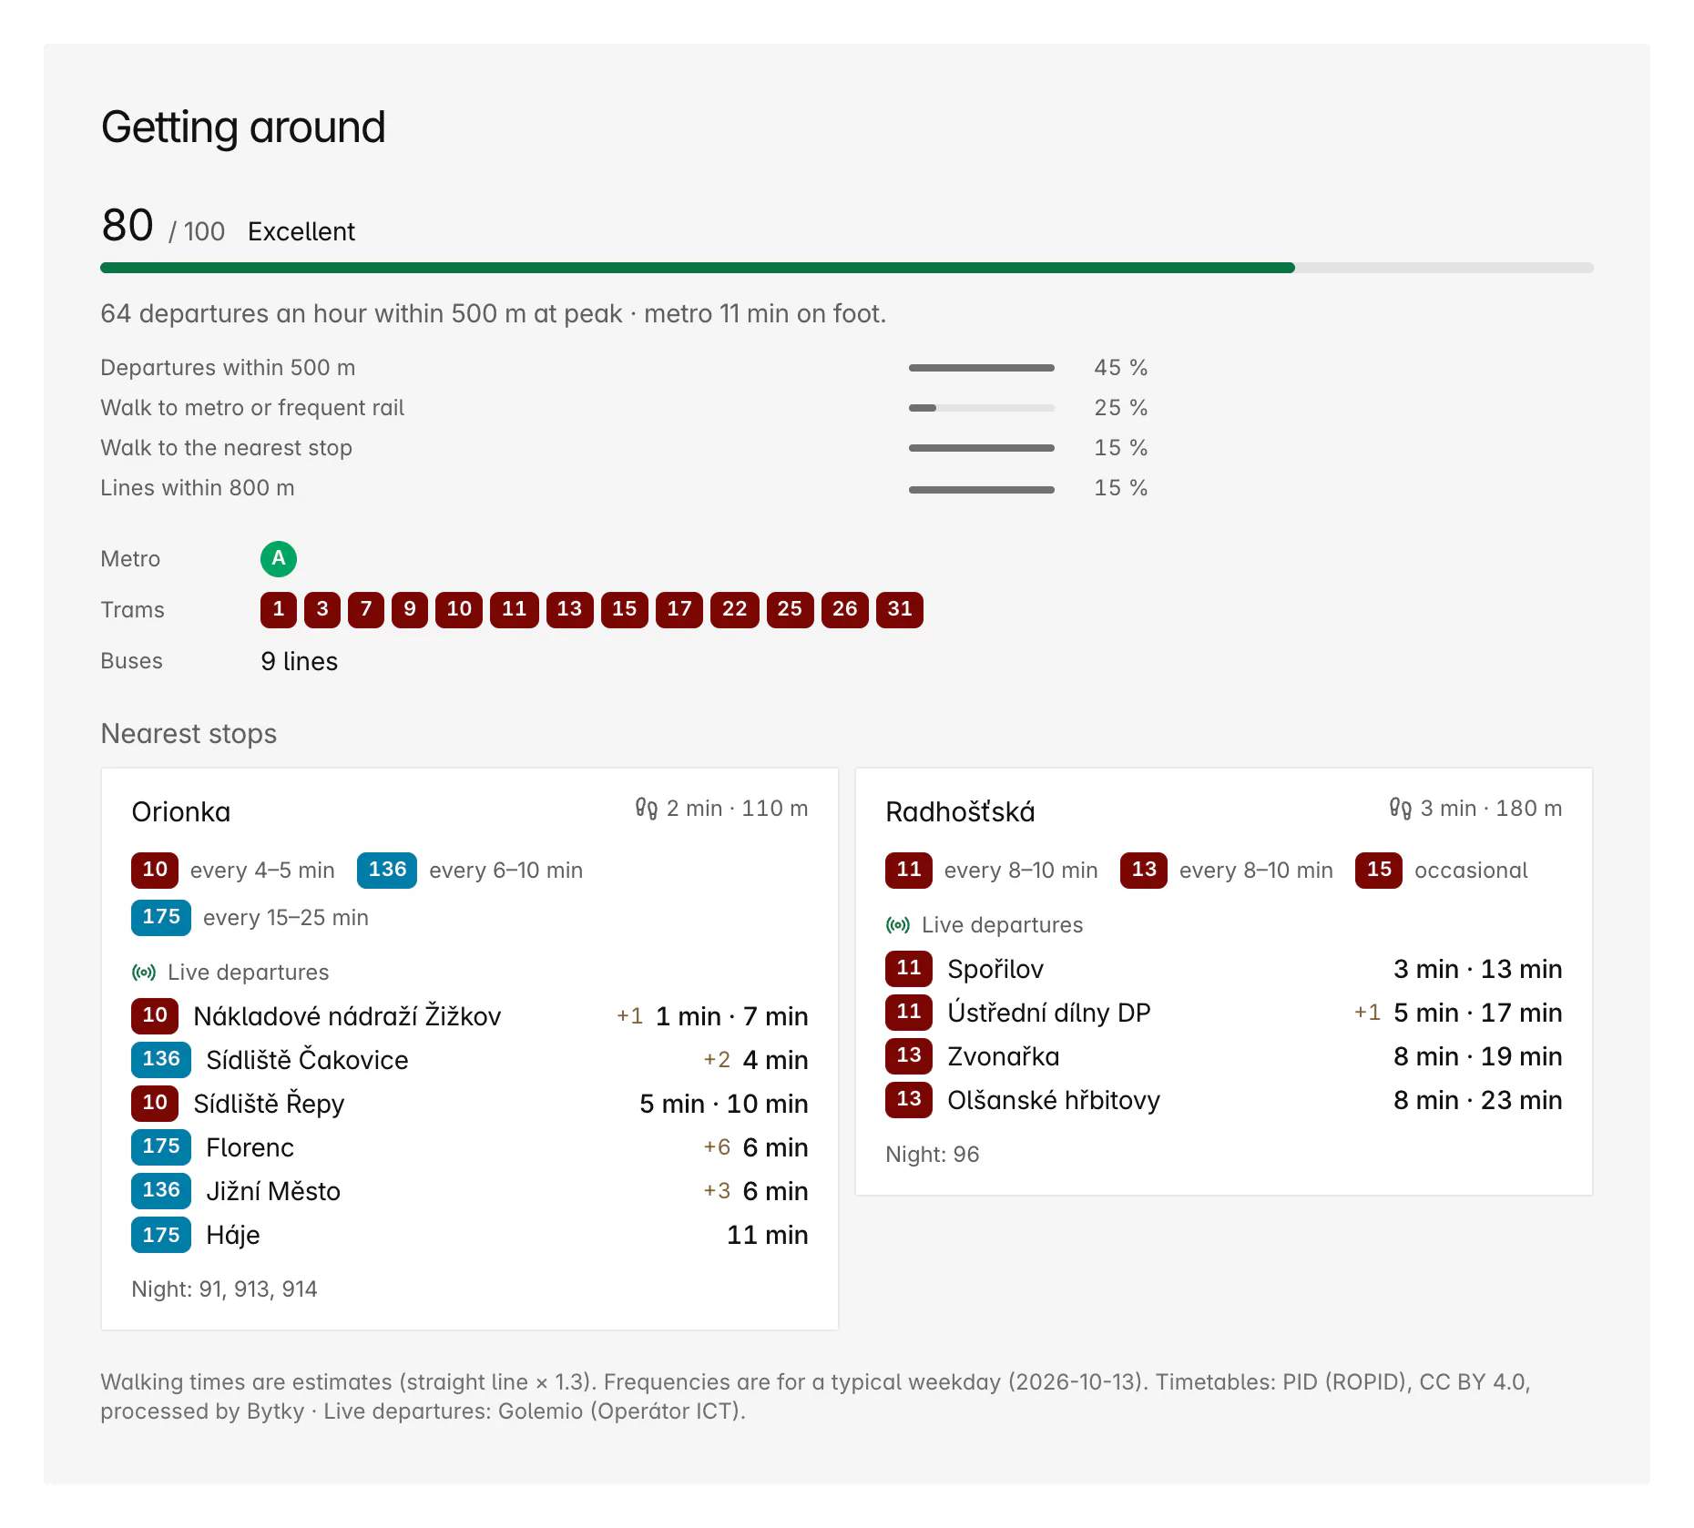Click the Ústřední dílny DP departure row
Screen dimensions: 1694x1528
point(1224,1013)
